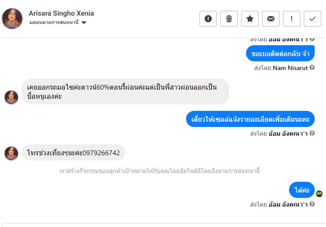
Task: Open the Arisara Singho Xenia name link
Action: click(61, 13)
